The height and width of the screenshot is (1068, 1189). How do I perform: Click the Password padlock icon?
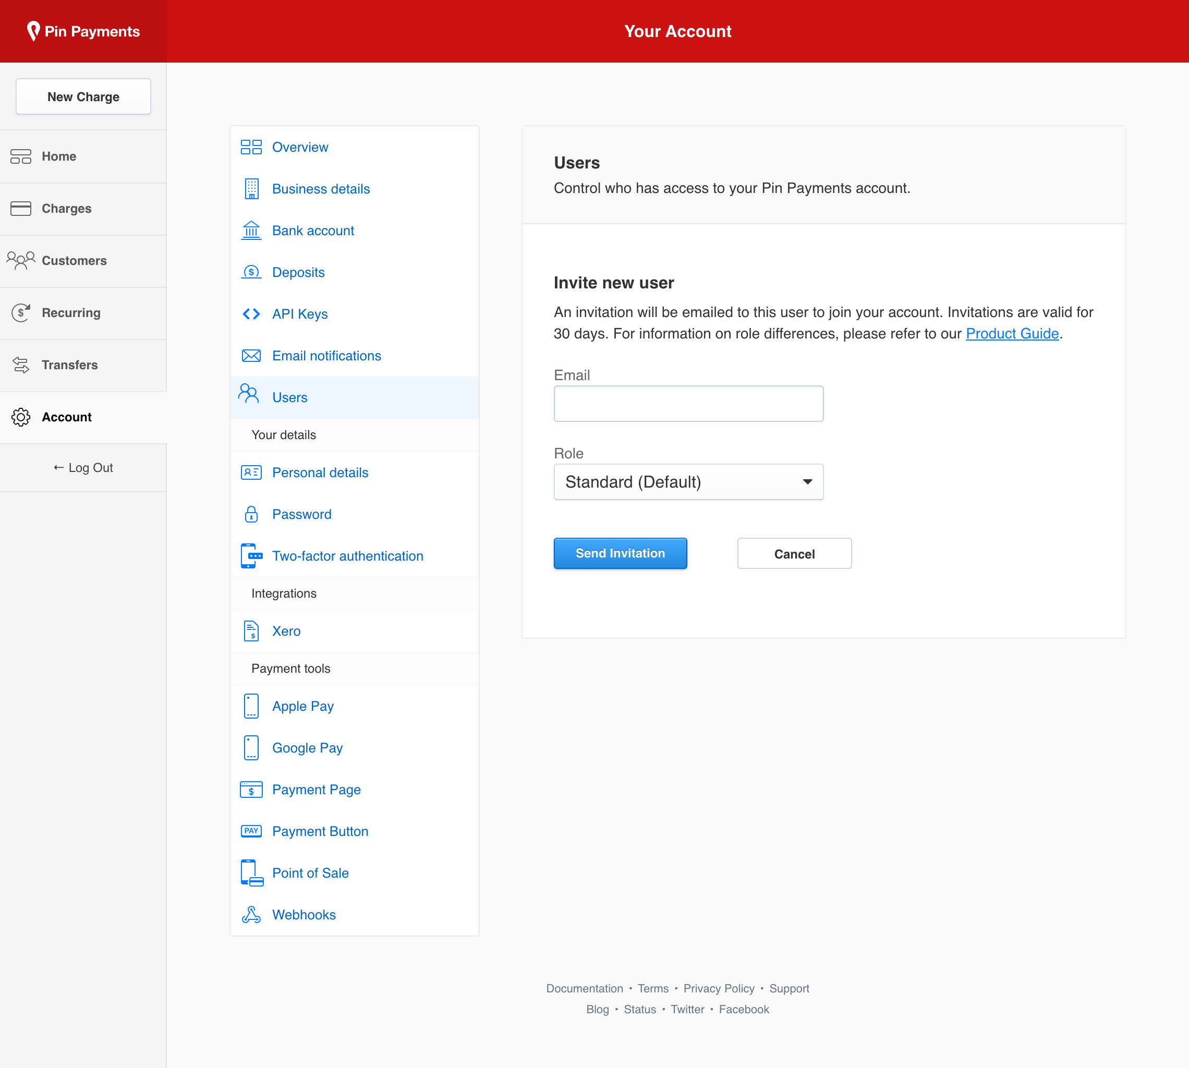[x=251, y=514]
